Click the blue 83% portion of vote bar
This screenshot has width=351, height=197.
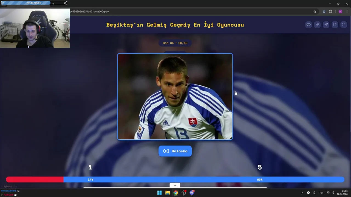click(x=204, y=179)
